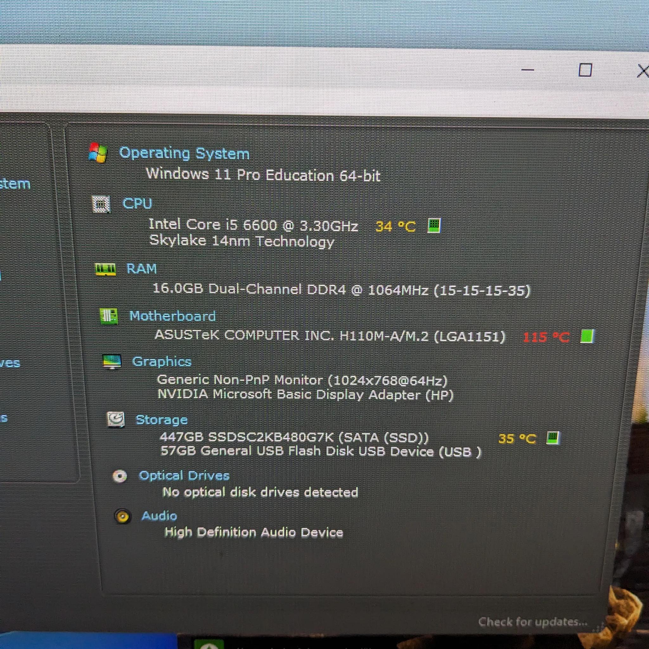Open the RAM section heading
The height and width of the screenshot is (649, 649).
[x=141, y=269]
